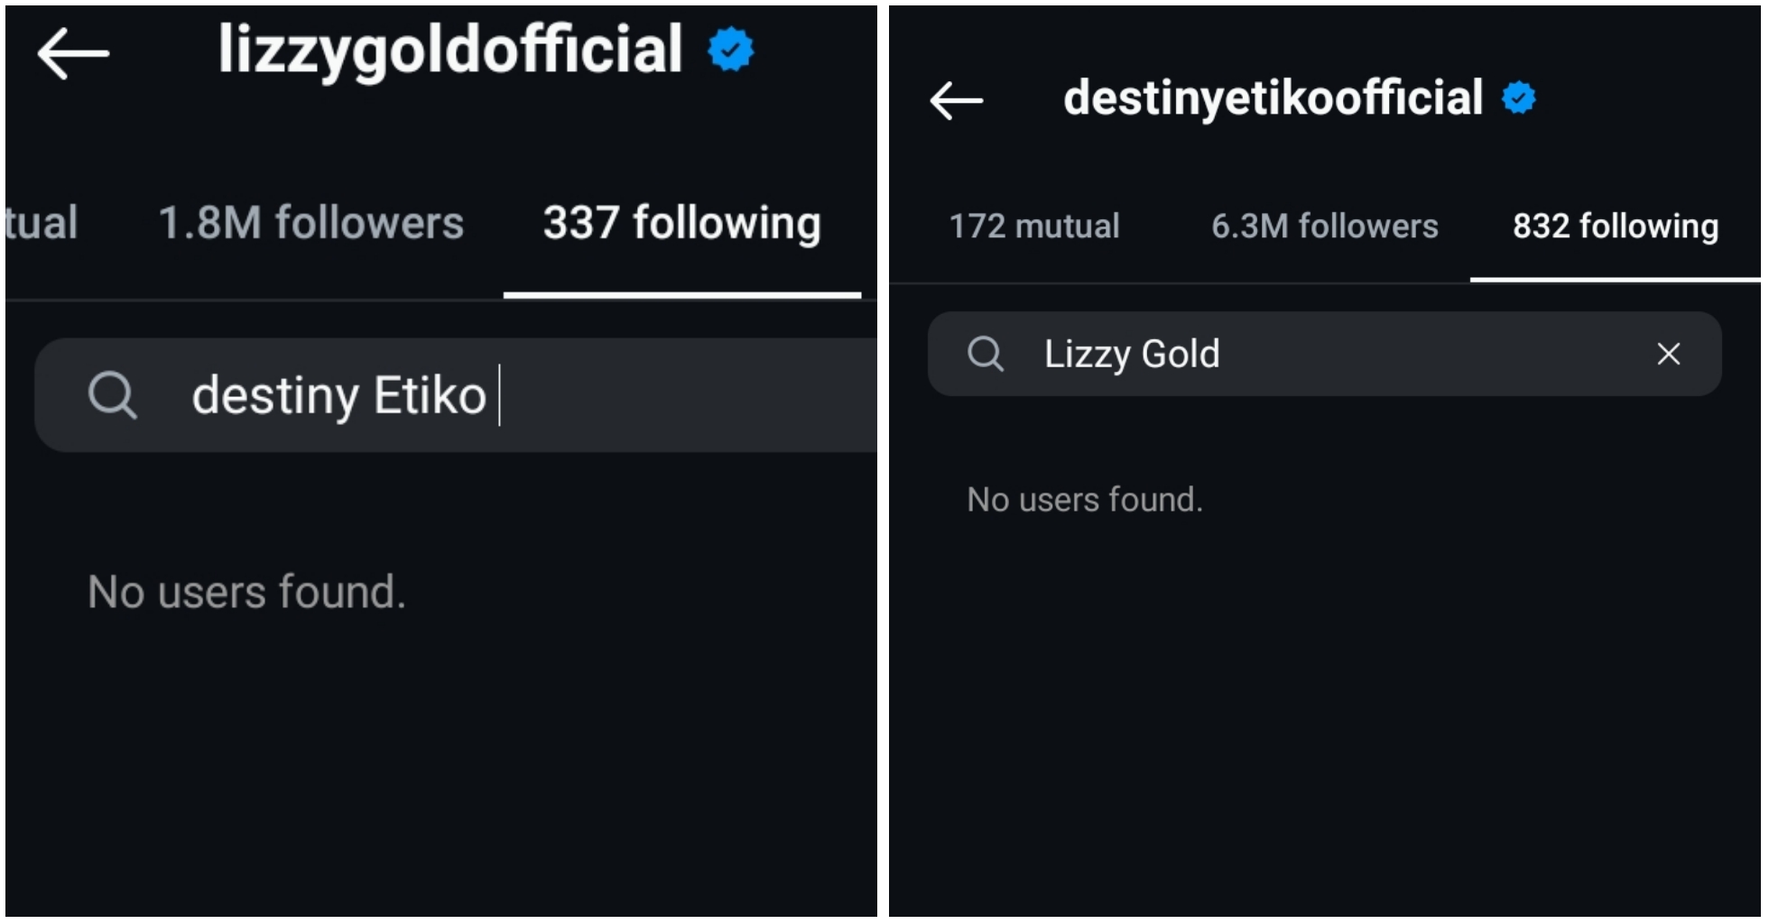Image resolution: width=1769 pixels, height=924 pixels.
Task: Click the back arrow on lizzygoldofficial profile
Action: (x=70, y=51)
